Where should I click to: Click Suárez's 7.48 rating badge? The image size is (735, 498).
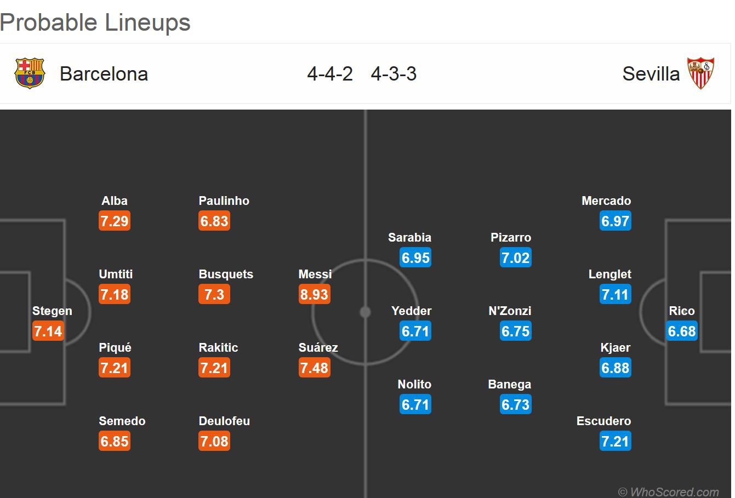click(314, 368)
